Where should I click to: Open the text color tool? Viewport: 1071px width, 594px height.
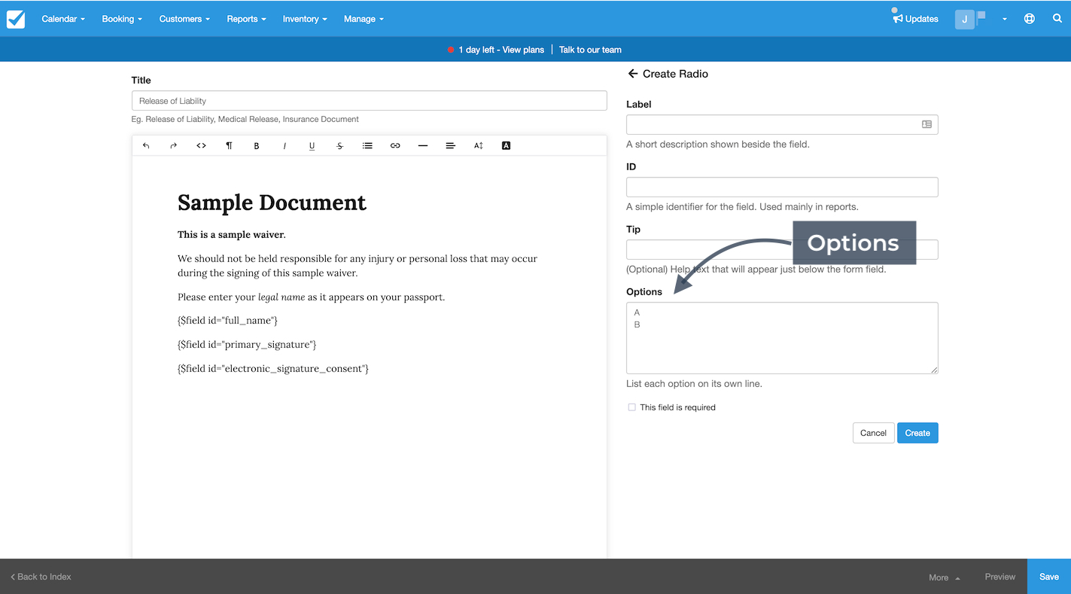(506, 145)
